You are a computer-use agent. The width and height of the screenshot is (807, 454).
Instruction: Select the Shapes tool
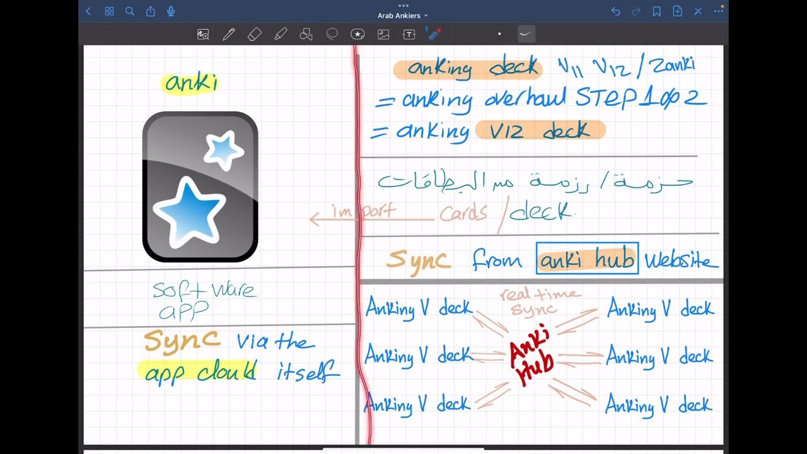click(306, 35)
